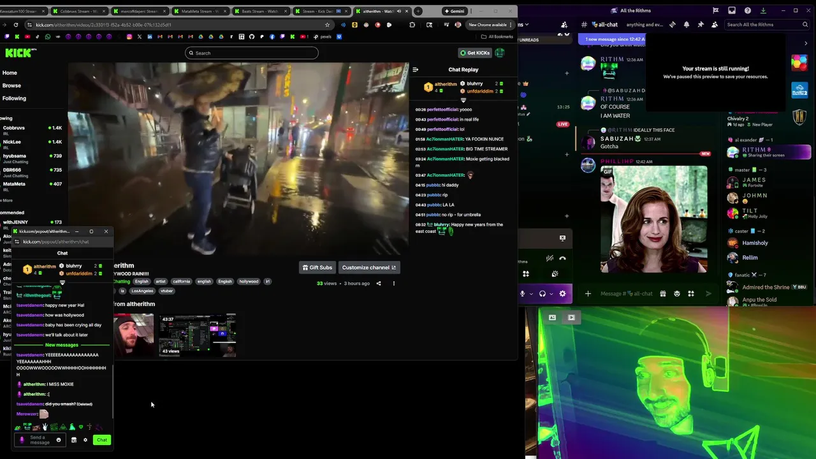Open the Get KICKs button
This screenshot has height=459, width=816.
click(x=475, y=53)
